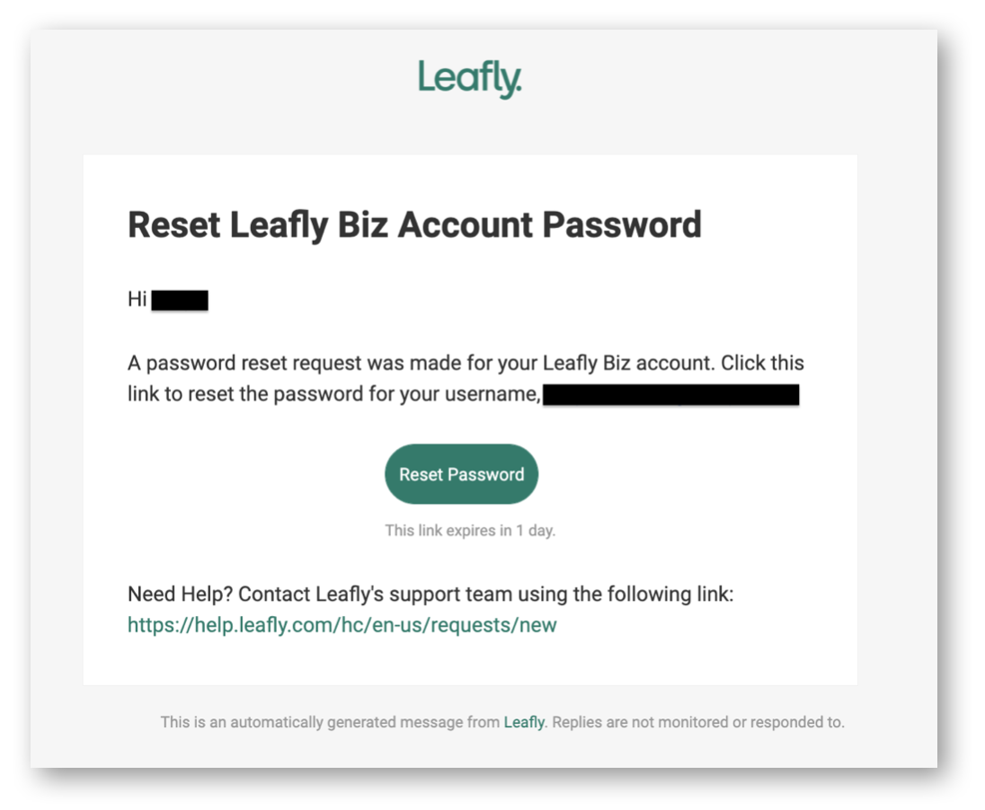Click the Replies are not monitored footer text

[x=698, y=722]
